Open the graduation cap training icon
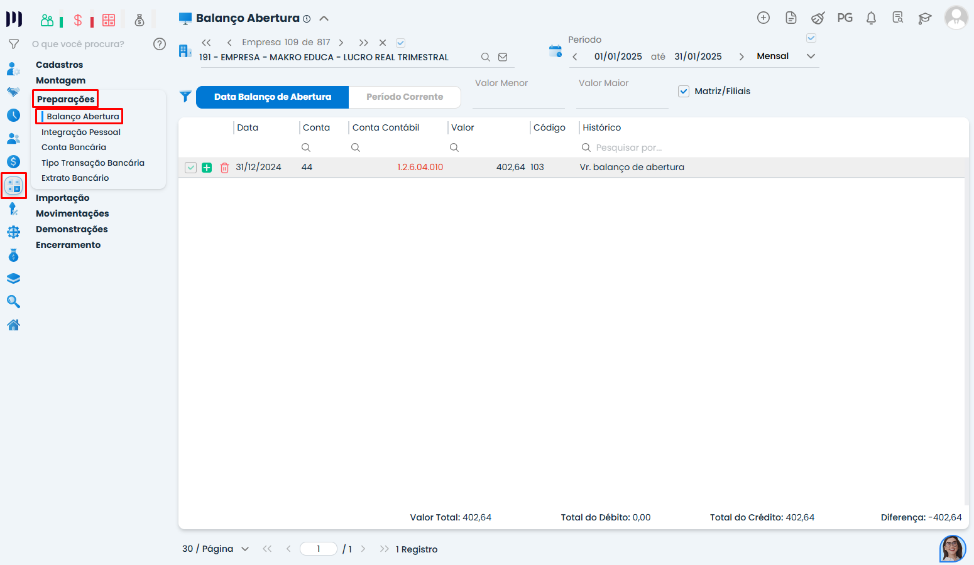Screen dimensions: 974x565 (924, 18)
